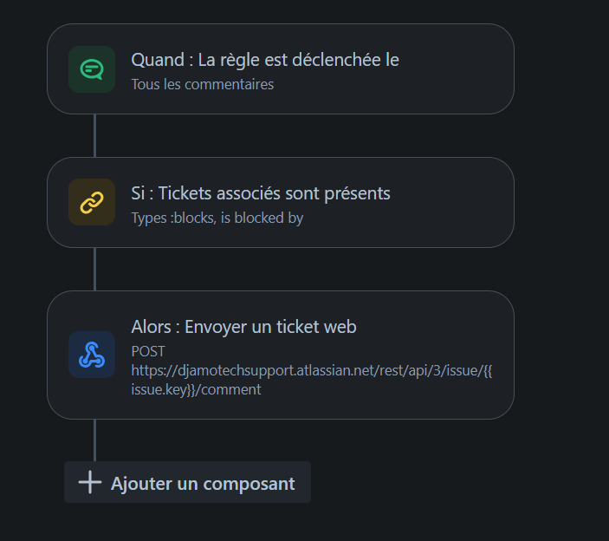Click the plus icon beside Ajouter un composant
609x541 pixels.
[90, 482]
